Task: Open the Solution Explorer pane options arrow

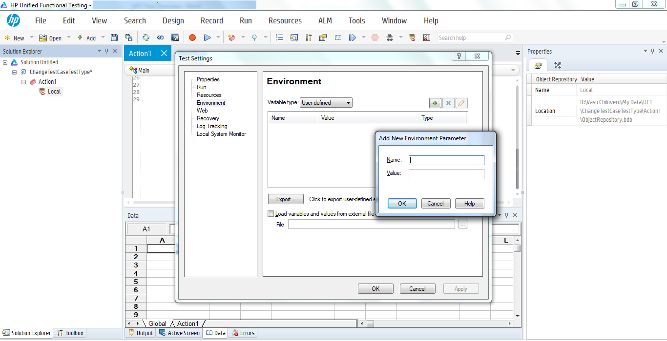Action: (x=100, y=51)
